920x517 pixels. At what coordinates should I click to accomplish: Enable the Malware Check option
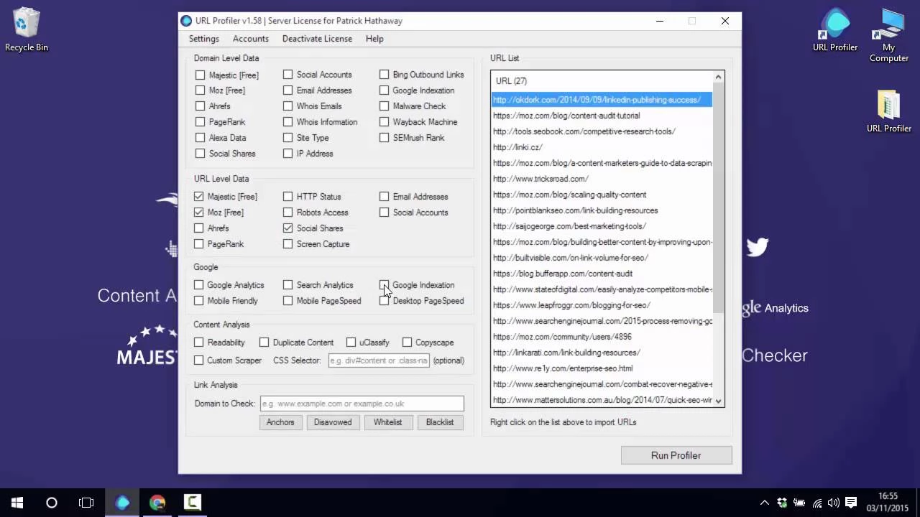pyautogui.click(x=384, y=106)
